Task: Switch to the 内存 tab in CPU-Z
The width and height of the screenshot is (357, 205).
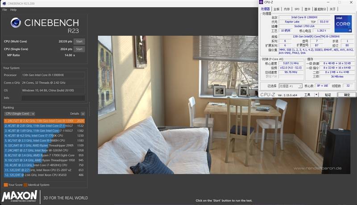Action: (286, 9)
